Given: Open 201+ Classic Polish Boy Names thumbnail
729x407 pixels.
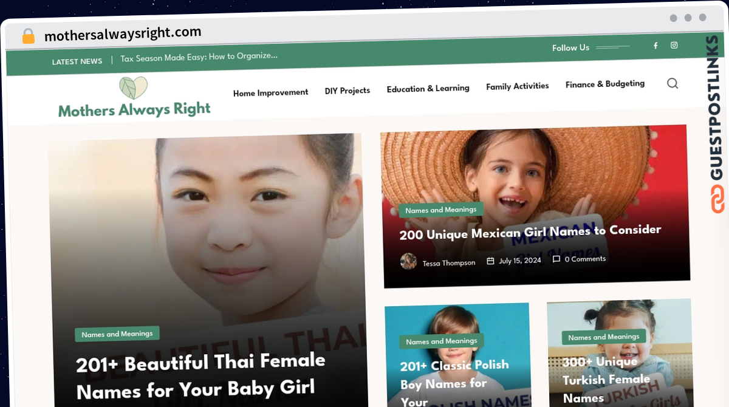Looking at the screenshot, I should coord(457,355).
